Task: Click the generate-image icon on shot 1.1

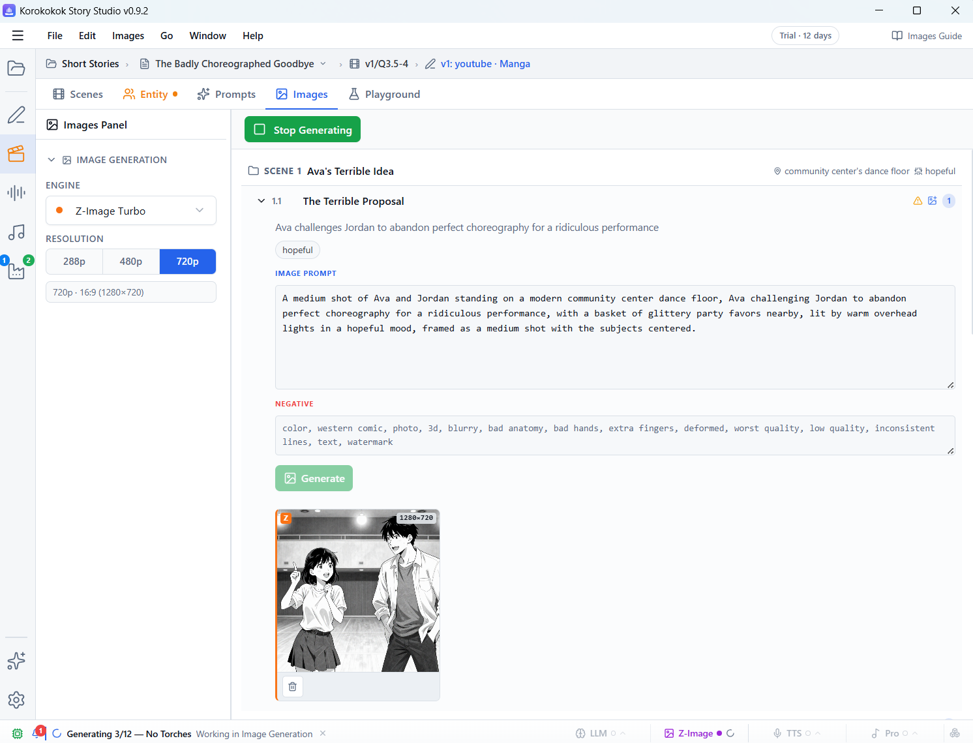Action: (x=933, y=201)
